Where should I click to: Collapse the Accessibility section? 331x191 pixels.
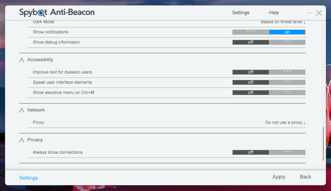pyautogui.click(x=22, y=60)
